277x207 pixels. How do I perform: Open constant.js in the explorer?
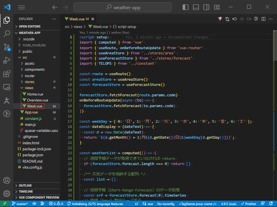[37, 119]
